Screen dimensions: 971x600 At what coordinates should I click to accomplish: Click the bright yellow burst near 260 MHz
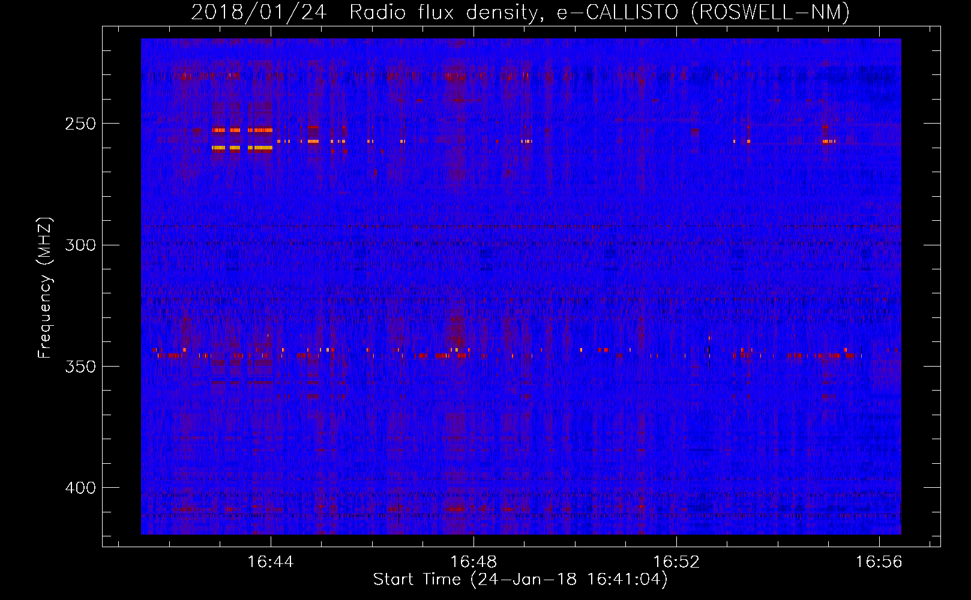tap(242, 148)
